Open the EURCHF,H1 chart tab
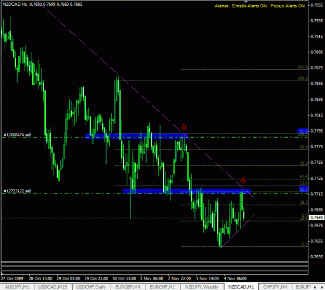325x290 pixels. 162,287
